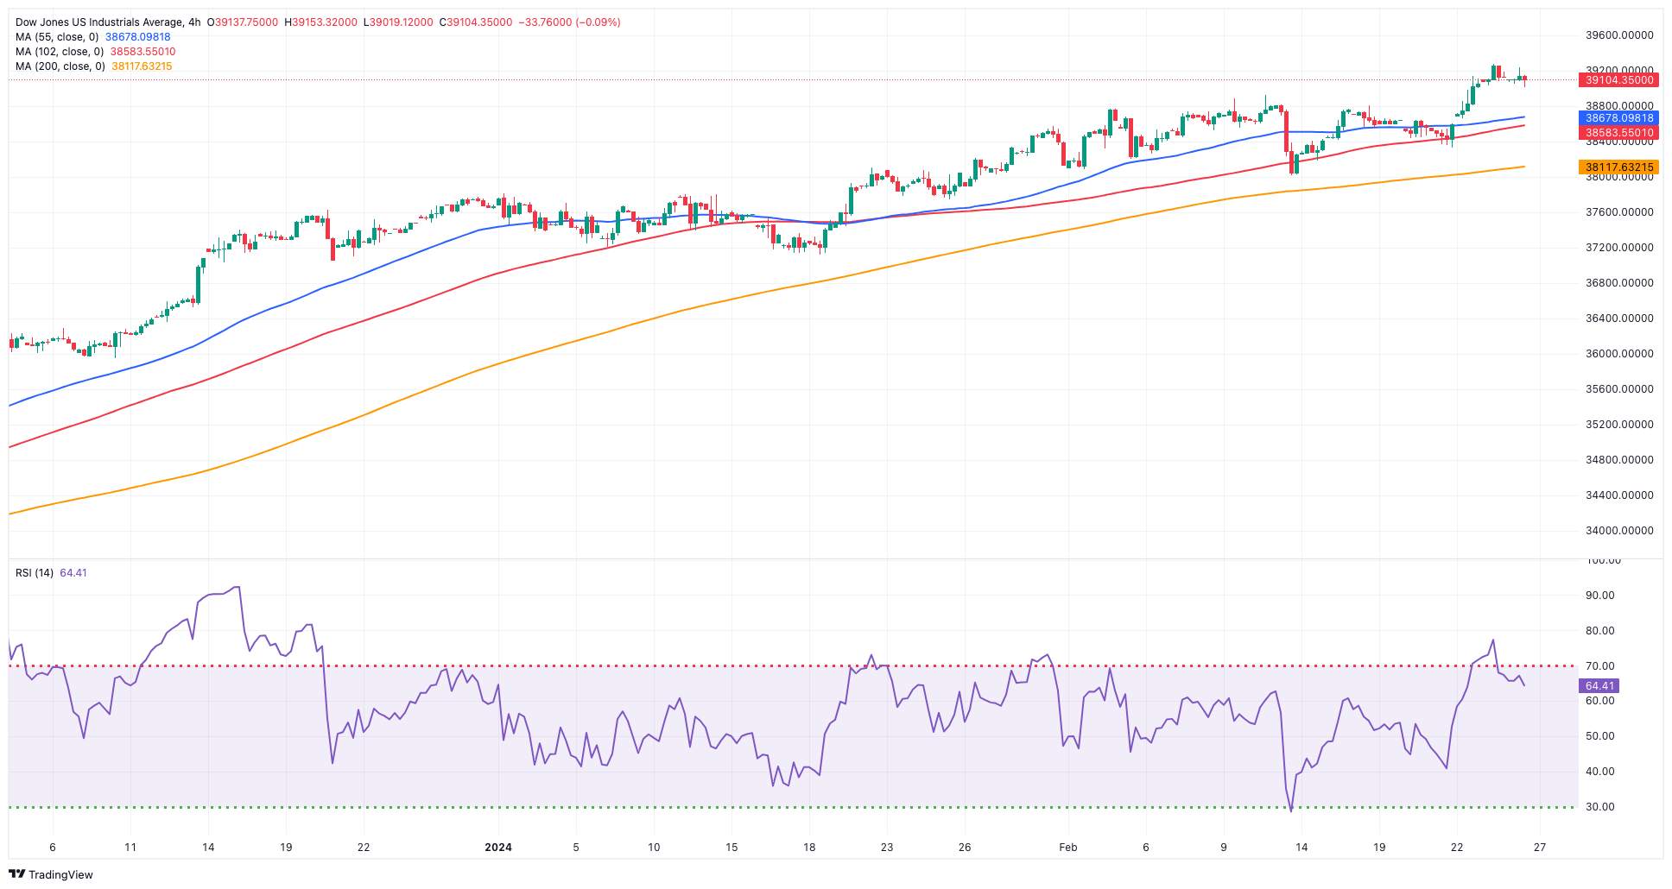Click the 6 date label at axis start

(53, 848)
